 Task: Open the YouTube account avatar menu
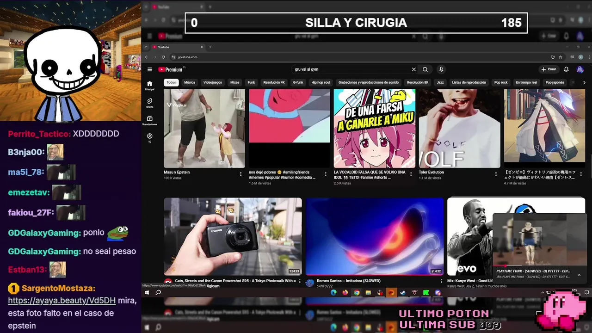coord(580,69)
